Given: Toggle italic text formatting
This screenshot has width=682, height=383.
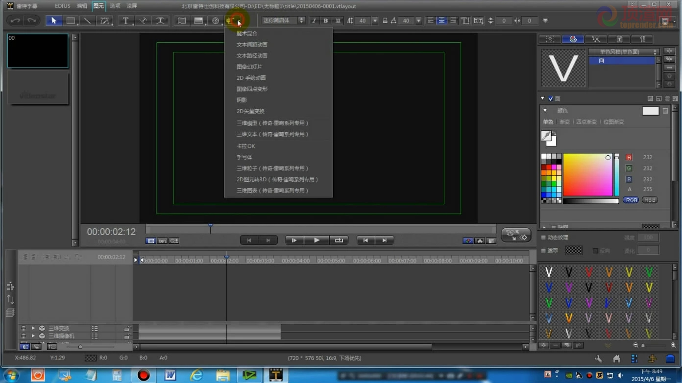Looking at the screenshot, I should (314, 21).
